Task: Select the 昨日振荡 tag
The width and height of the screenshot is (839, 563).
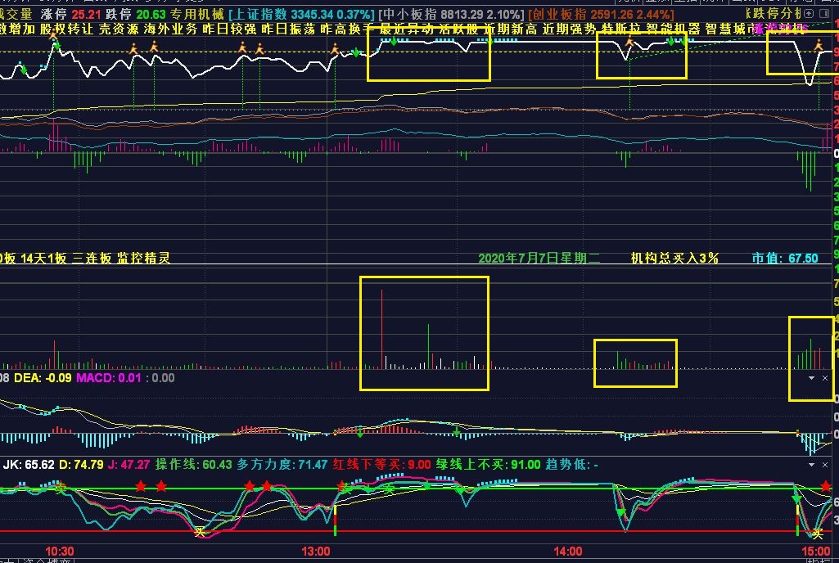Action: (x=289, y=29)
